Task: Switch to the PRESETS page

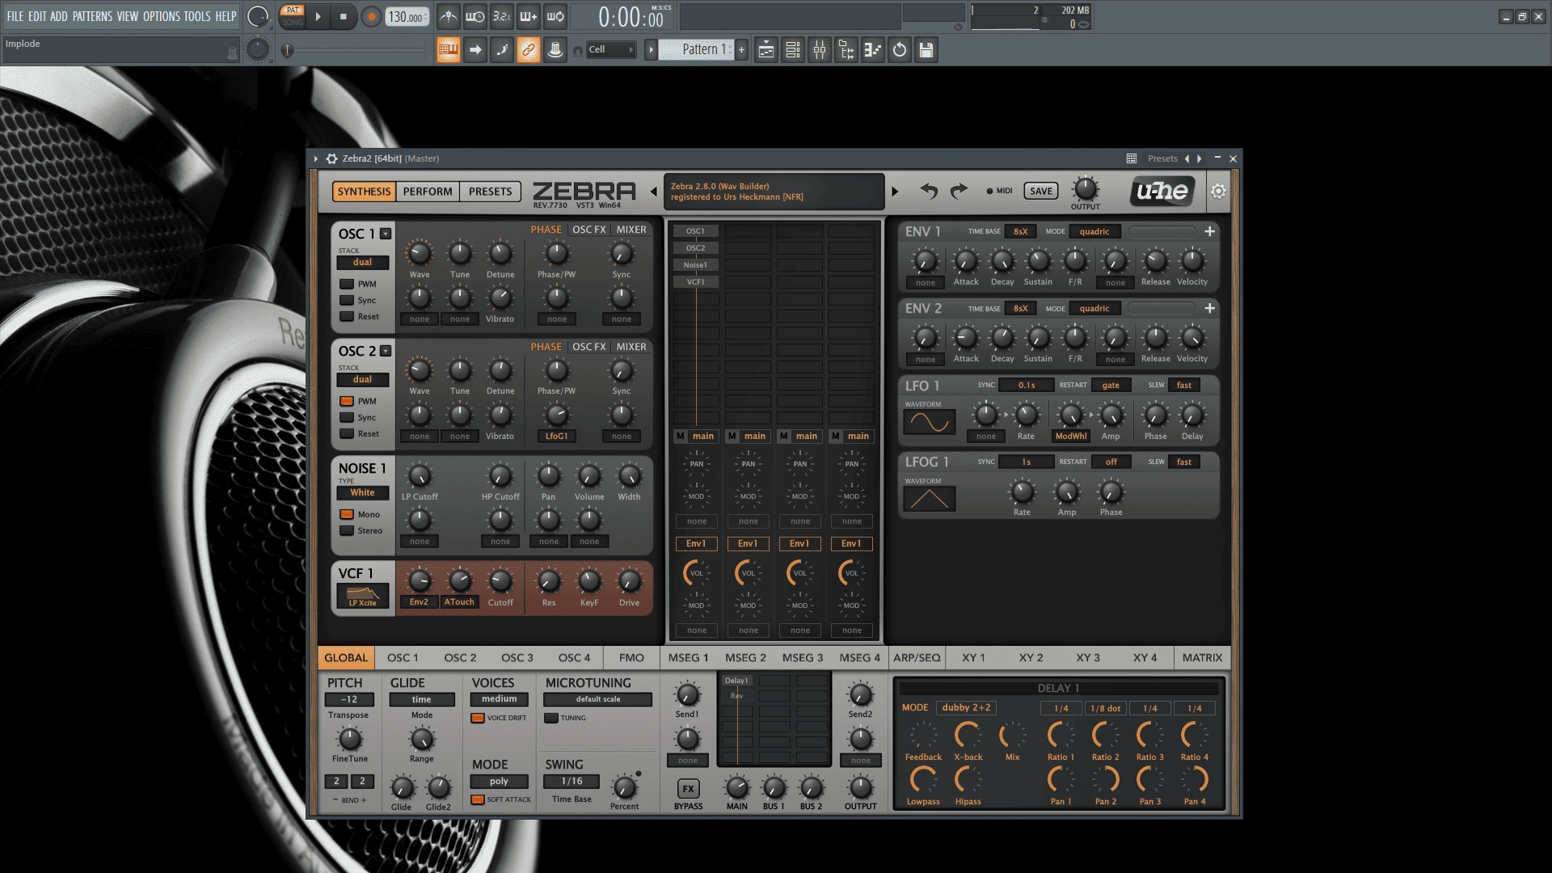Action: [x=490, y=192]
